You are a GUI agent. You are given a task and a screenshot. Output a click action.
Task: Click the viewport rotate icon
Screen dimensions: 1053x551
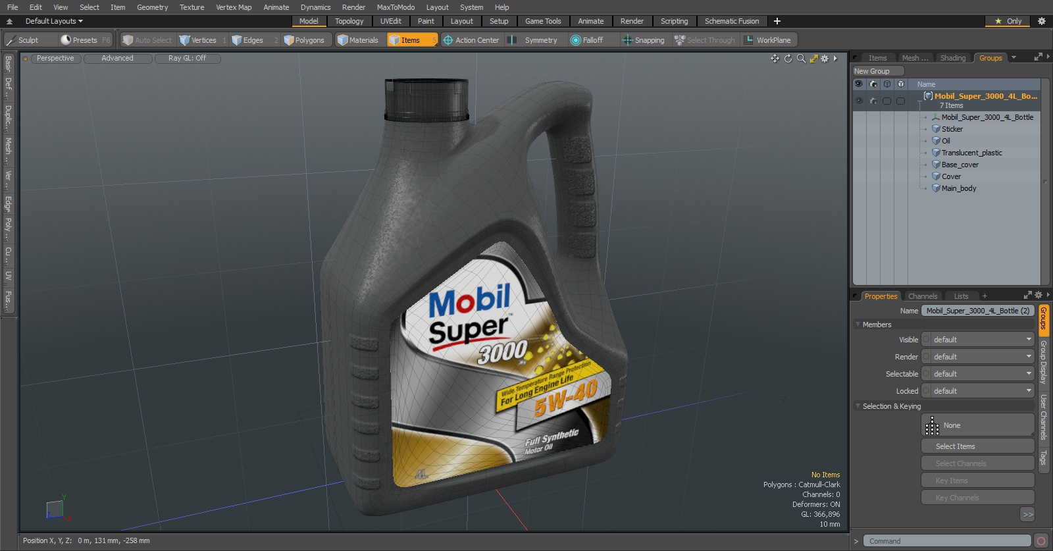coord(788,59)
